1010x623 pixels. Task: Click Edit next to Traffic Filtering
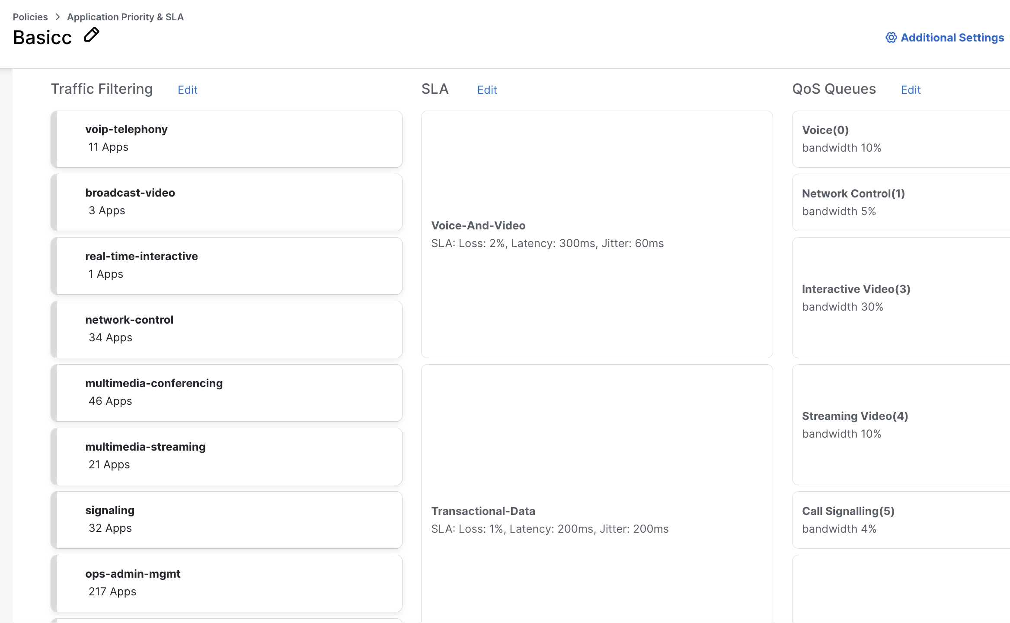[187, 90]
